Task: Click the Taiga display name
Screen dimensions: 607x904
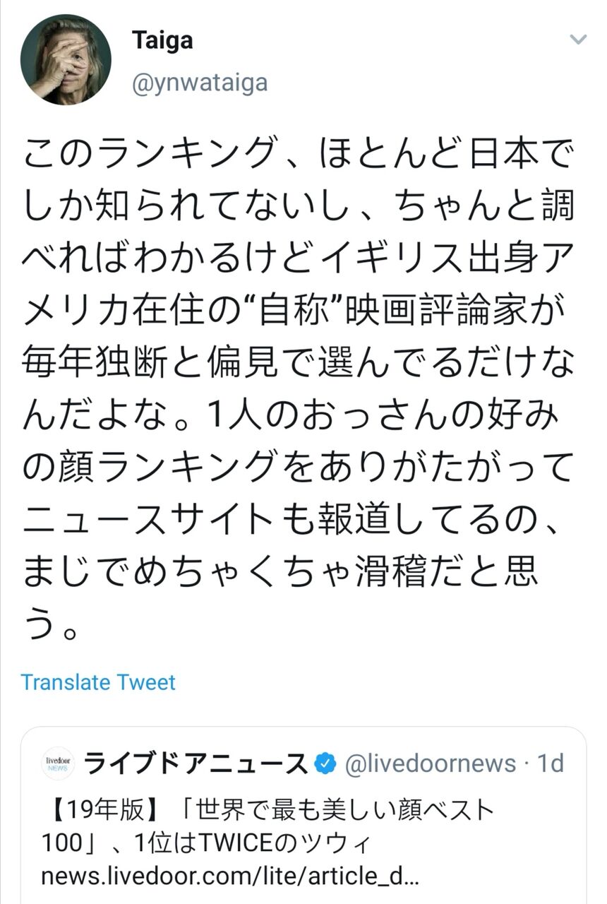Action: 162,40
